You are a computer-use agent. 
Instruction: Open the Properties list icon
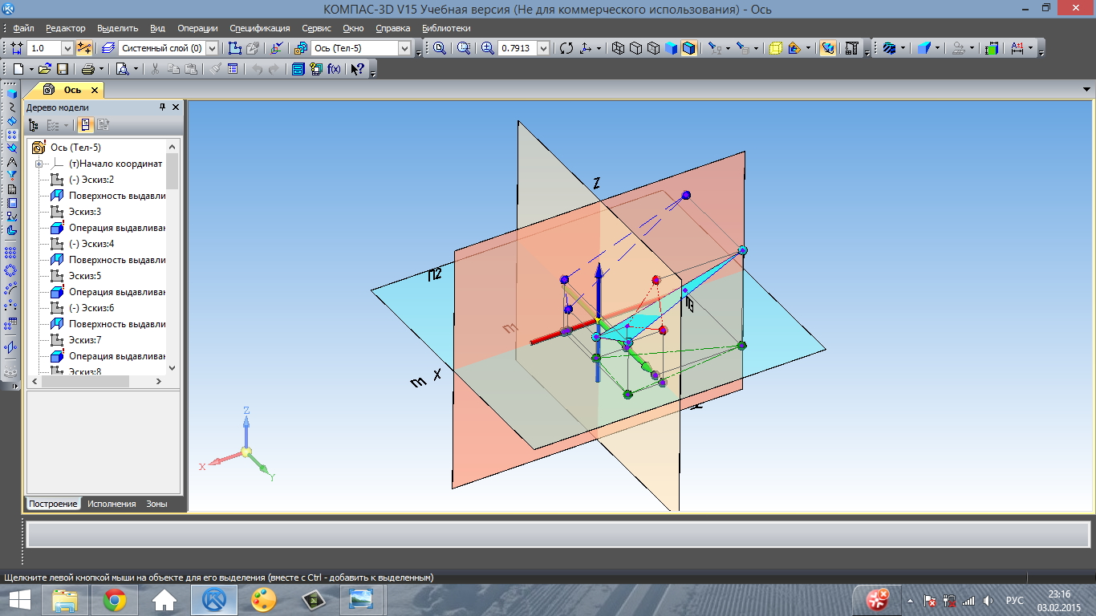(x=233, y=69)
